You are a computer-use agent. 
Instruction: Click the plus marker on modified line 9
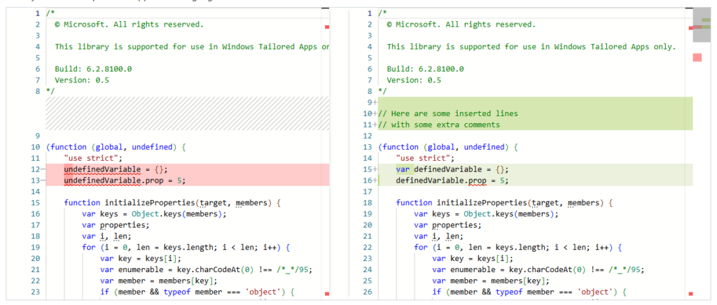click(x=375, y=102)
